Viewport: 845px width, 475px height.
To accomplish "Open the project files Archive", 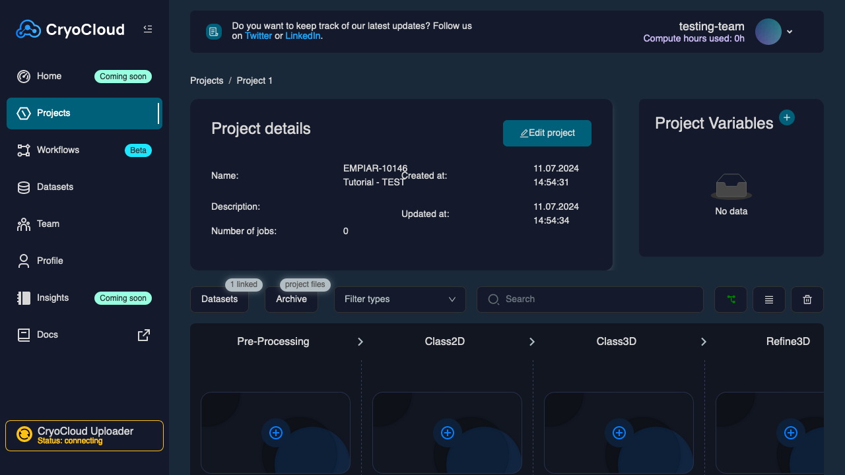I will pyautogui.click(x=291, y=300).
